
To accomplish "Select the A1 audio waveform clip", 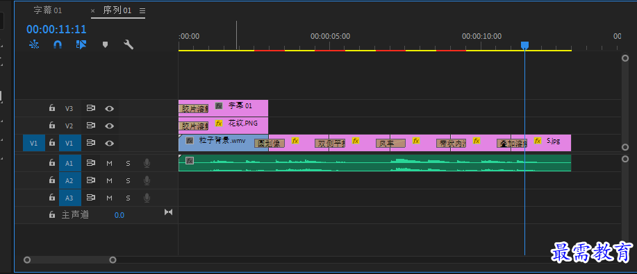I will coord(374,163).
